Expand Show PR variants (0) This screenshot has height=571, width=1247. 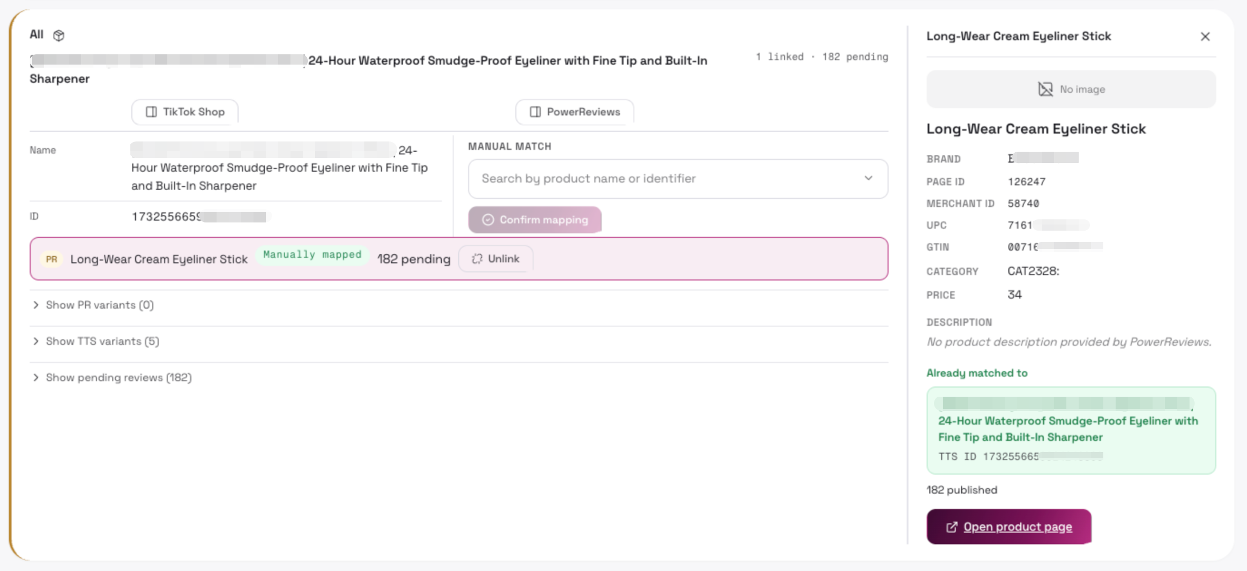(x=92, y=305)
